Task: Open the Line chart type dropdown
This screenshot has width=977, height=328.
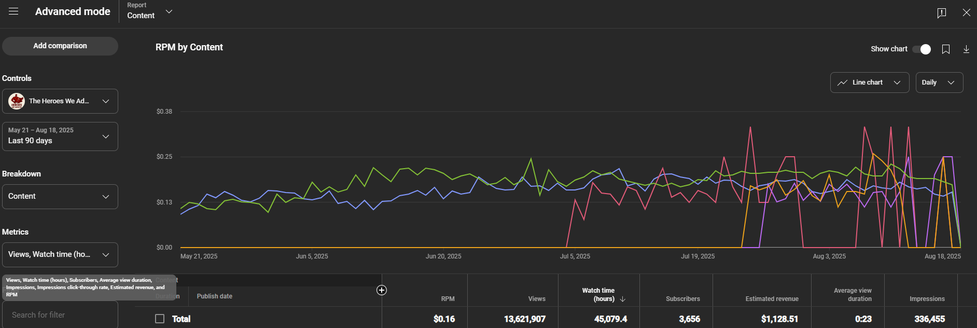Action: 870,83
